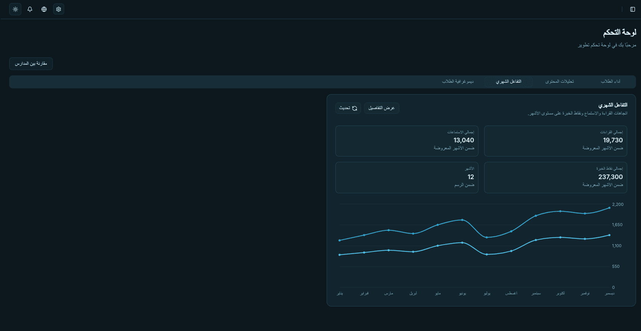Click the lower line's سبتمبر data point

pyautogui.click(x=536, y=240)
